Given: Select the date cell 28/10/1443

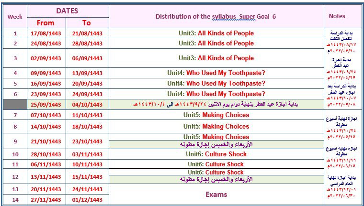Looking at the screenshot, I should (46, 154).
